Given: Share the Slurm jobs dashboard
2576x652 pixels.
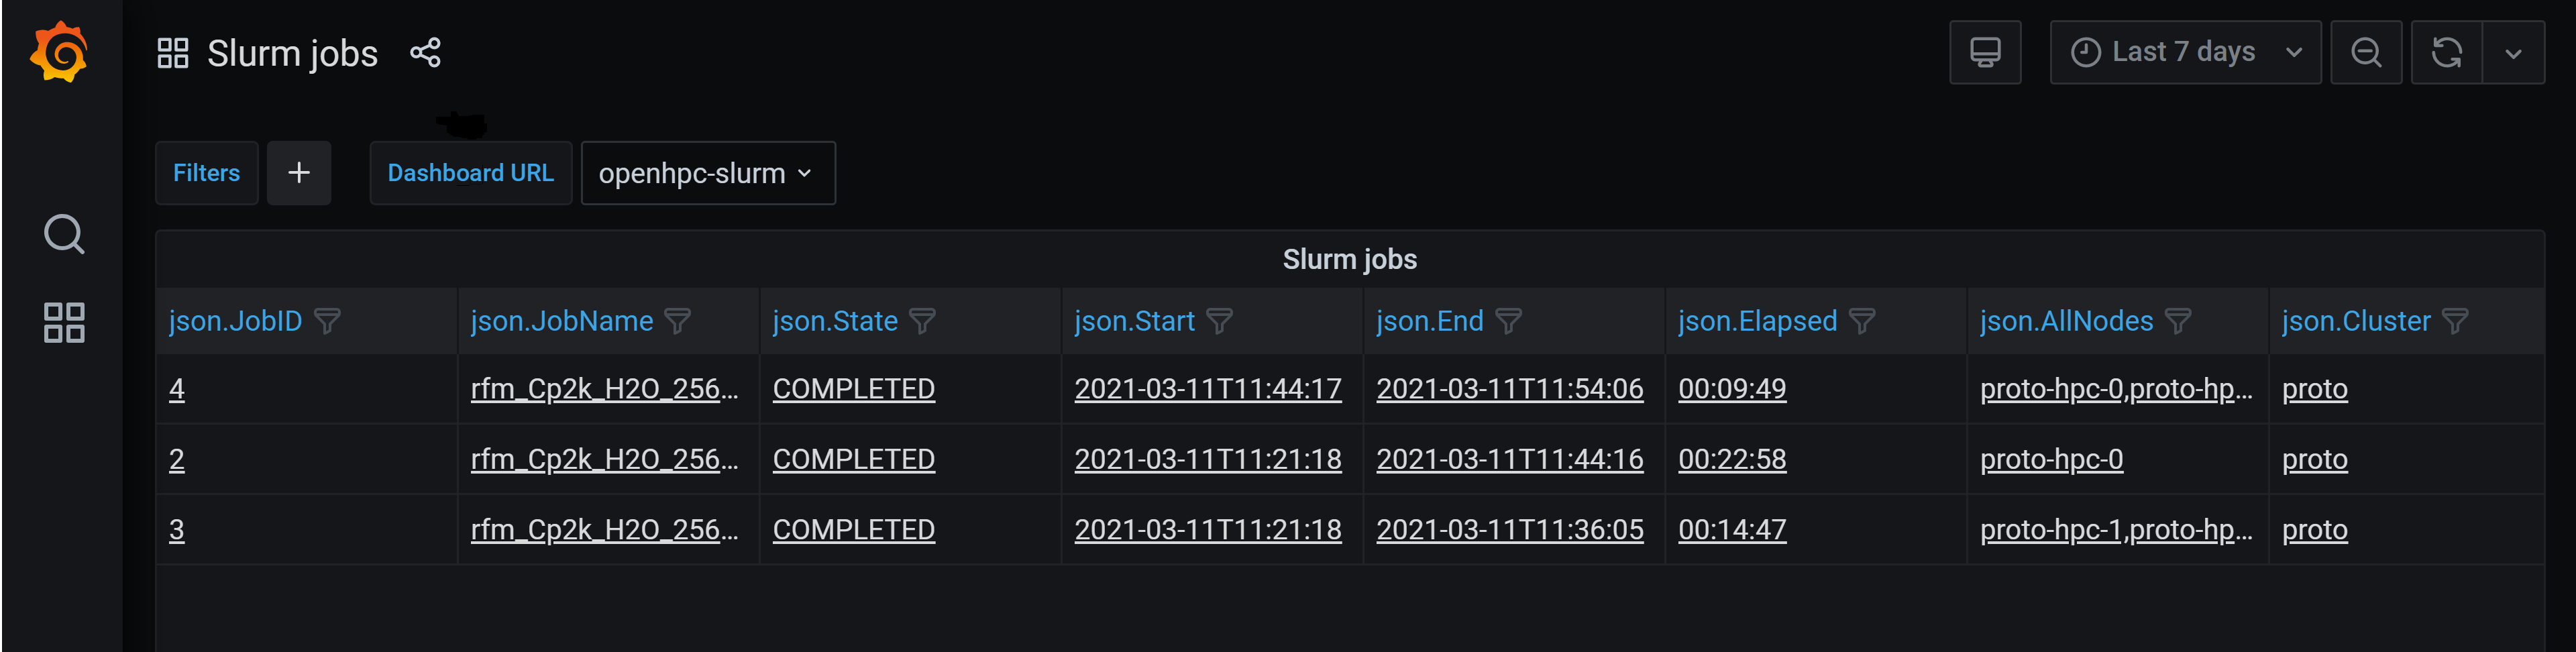Looking at the screenshot, I should [x=425, y=53].
